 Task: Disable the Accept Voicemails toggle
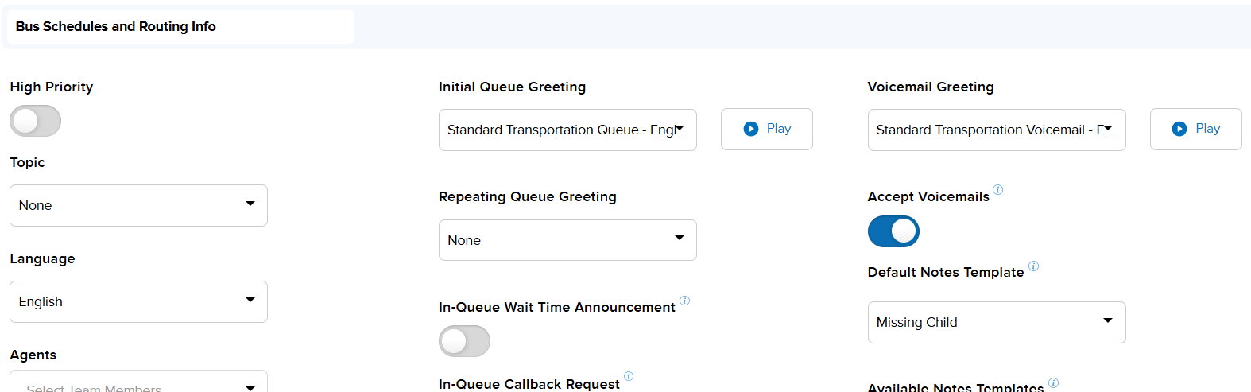click(893, 231)
